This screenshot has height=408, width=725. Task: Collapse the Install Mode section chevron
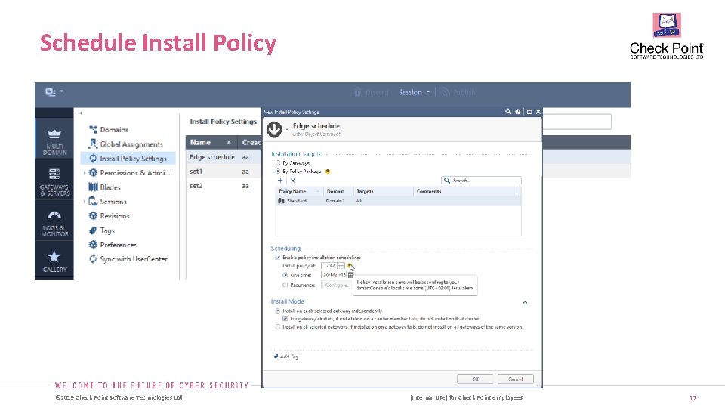(525, 302)
